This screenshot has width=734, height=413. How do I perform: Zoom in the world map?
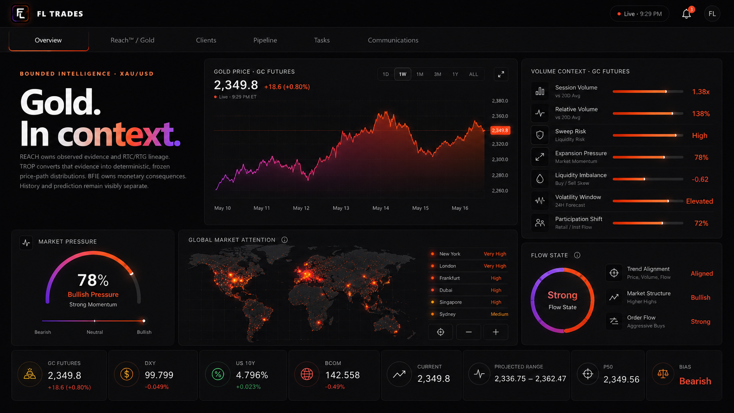tap(496, 332)
